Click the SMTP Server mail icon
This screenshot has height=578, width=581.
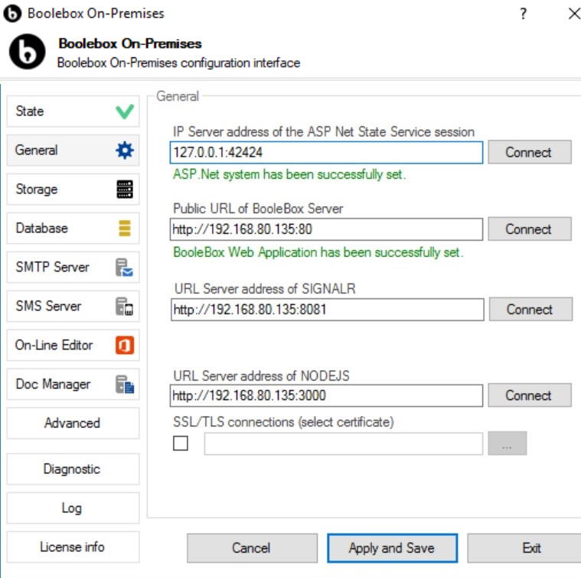(125, 267)
